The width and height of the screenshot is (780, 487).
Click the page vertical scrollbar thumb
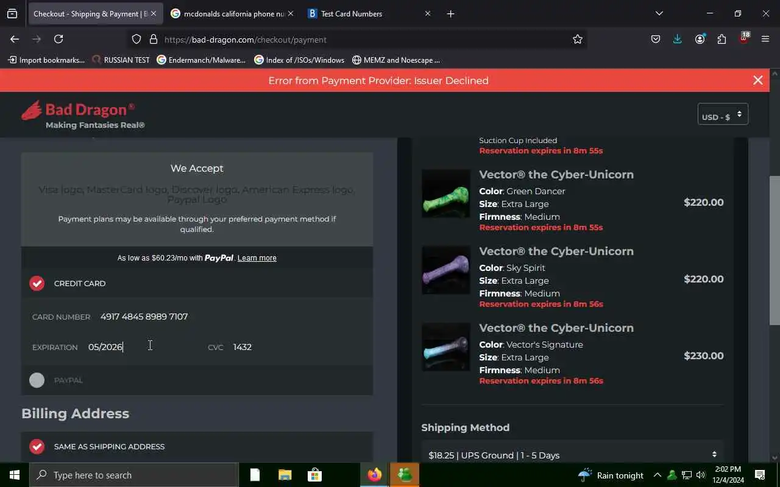[x=775, y=250]
